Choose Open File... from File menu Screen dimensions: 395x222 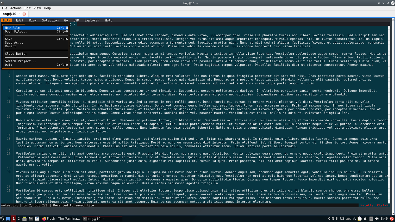click(36, 31)
